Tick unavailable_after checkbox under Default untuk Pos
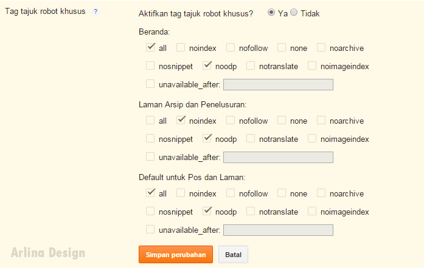This screenshot has width=424, height=268. pyautogui.click(x=150, y=229)
